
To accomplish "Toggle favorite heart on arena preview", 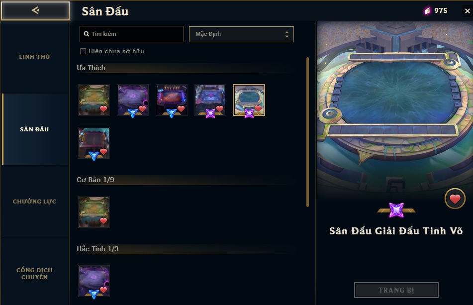I will click(x=455, y=199).
